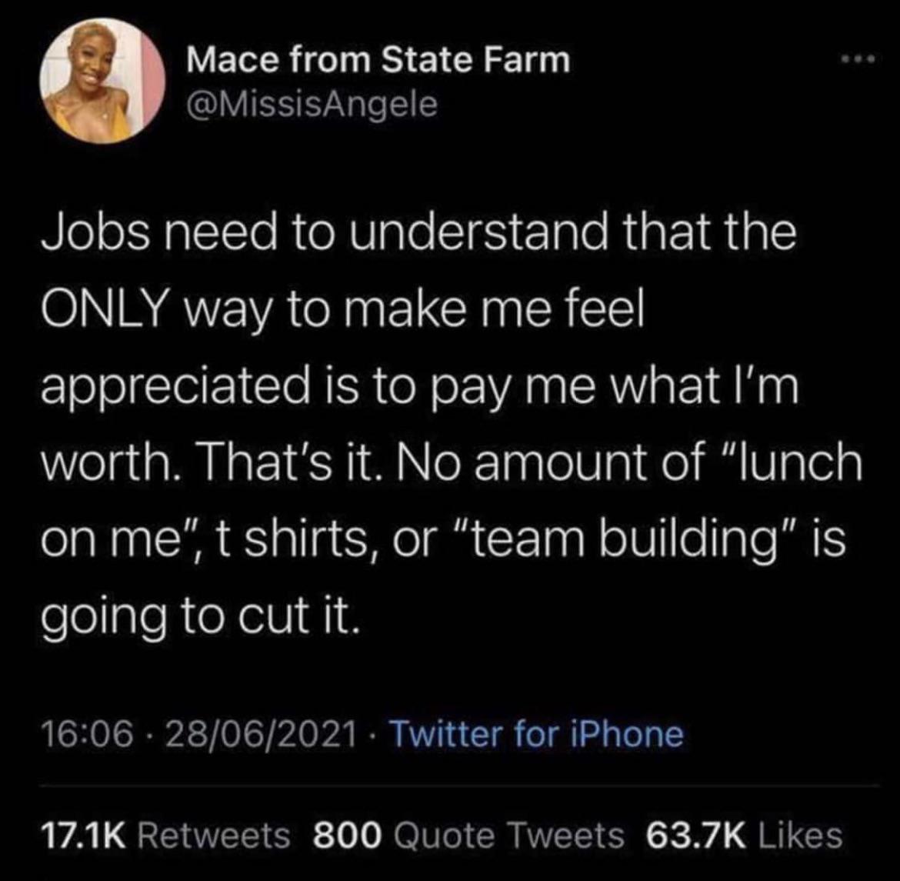Open the Likes label list
This screenshot has height=881, width=900.
point(801,835)
